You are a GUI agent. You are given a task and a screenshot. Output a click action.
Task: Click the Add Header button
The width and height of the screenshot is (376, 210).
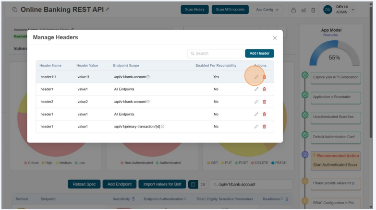coord(259,53)
